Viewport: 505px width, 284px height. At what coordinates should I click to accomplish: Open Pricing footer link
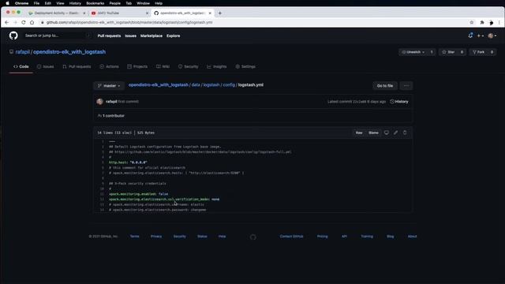[323, 237]
